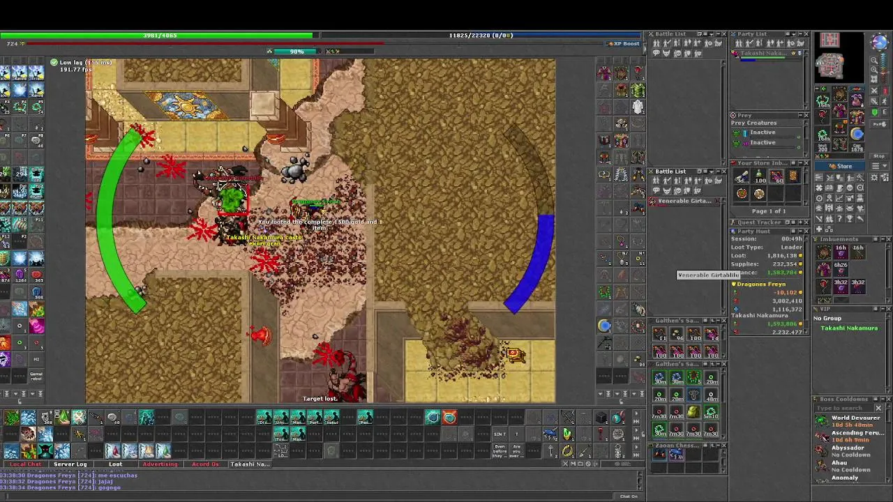893x502 pixels.
Task: Clear the Boss Cooldowns search box
Action: 879,408
